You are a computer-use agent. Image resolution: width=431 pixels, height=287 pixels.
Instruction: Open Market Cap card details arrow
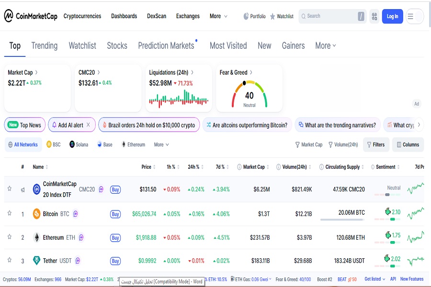click(x=36, y=72)
